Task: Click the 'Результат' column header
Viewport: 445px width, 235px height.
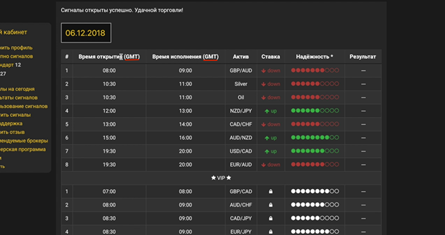Action: pos(363,57)
